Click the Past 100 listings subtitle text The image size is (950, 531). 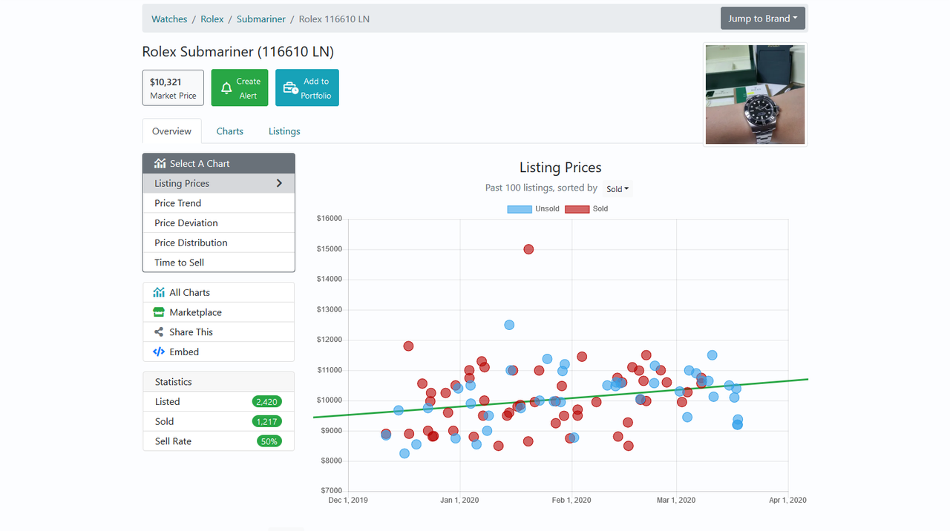(541, 188)
